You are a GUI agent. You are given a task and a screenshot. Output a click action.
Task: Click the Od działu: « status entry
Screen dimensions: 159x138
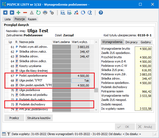tap(117, 134)
